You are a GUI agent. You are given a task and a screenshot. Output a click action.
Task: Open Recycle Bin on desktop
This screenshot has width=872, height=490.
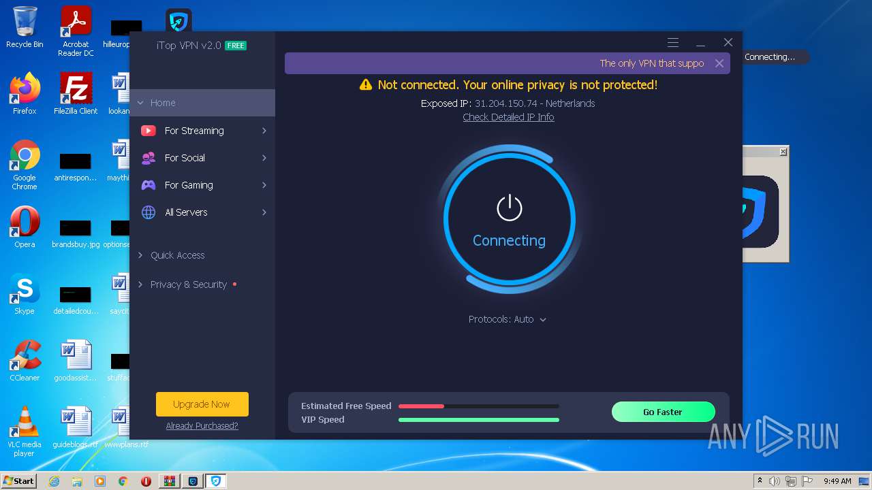point(25,27)
